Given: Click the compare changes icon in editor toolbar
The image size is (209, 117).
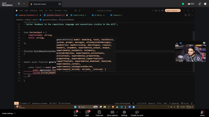Looking at the screenshot, I should (x=186, y=15).
